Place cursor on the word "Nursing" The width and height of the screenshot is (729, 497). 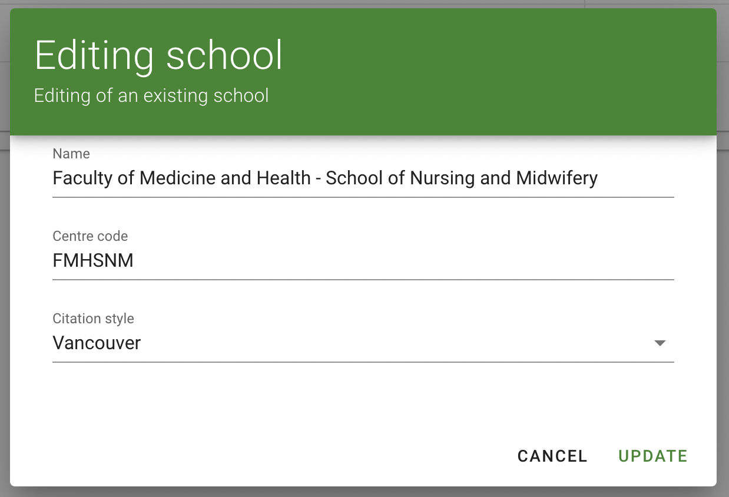(443, 178)
